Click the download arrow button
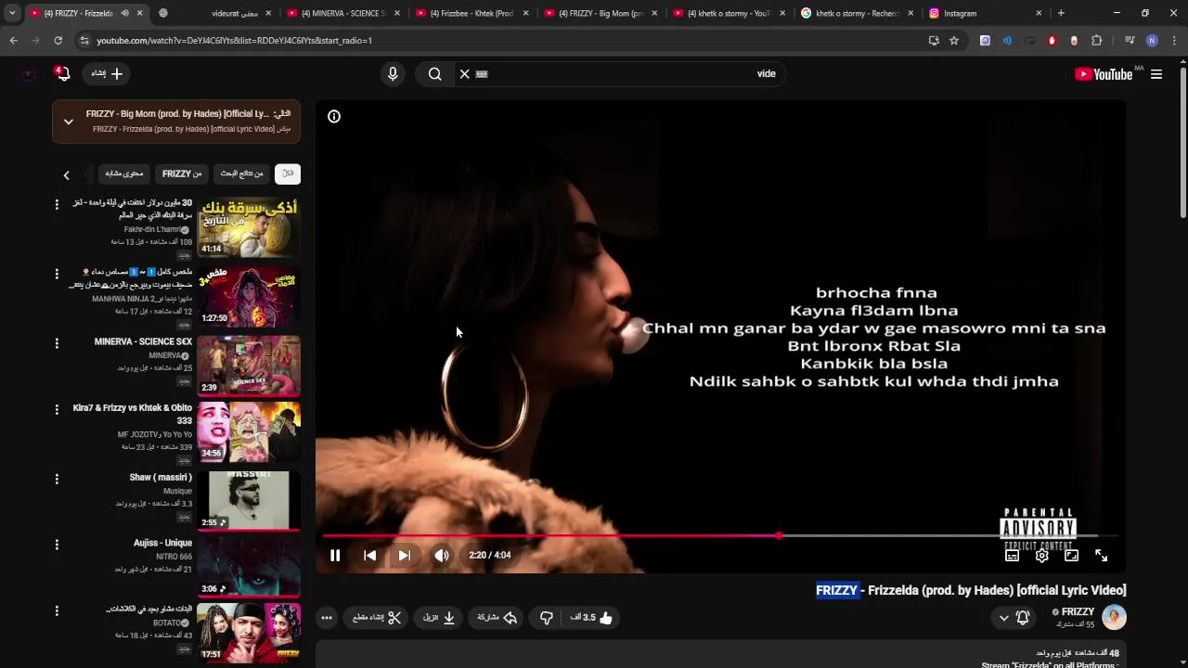The image size is (1188, 668). (440, 617)
